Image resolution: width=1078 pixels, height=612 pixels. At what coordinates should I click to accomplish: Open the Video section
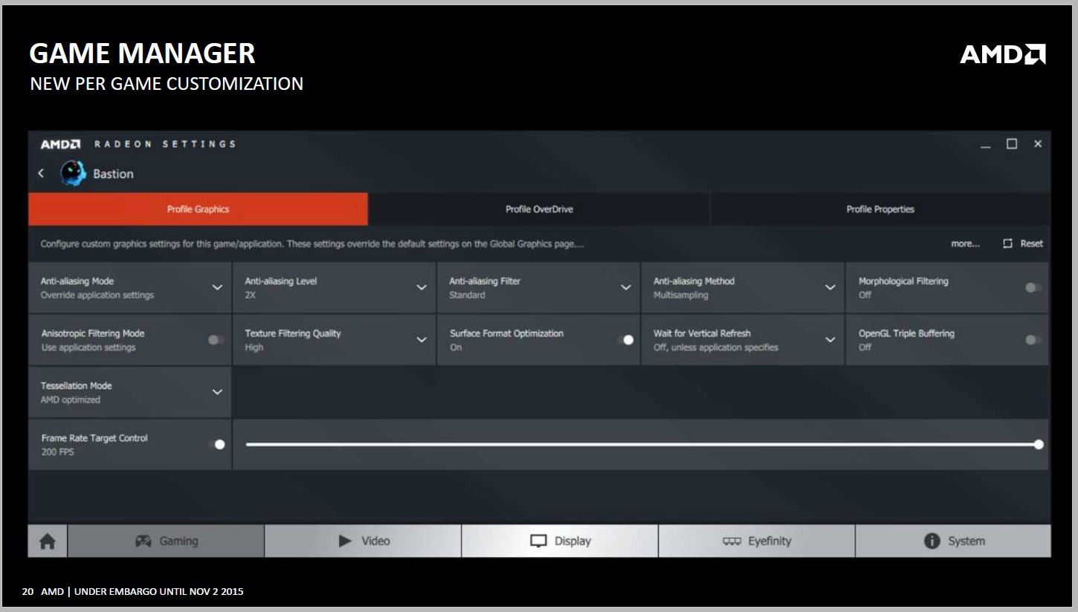click(x=363, y=541)
